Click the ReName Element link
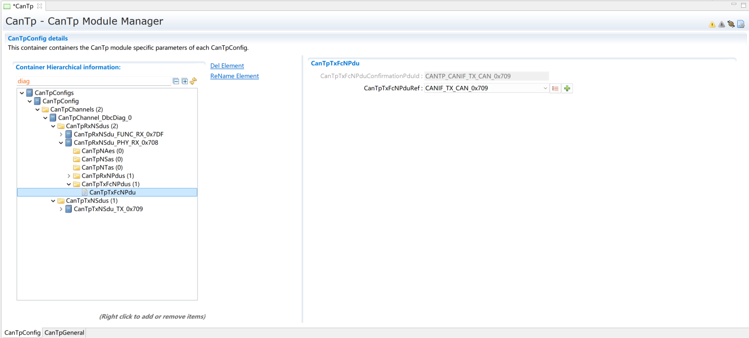 click(235, 76)
